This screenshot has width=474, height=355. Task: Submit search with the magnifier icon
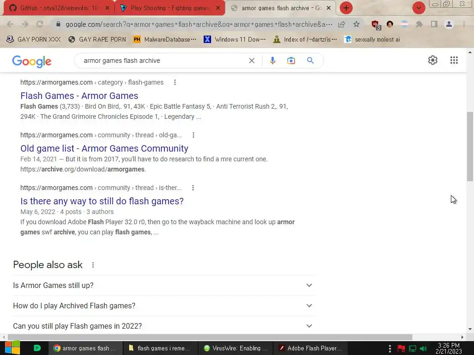pyautogui.click(x=310, y=61)
